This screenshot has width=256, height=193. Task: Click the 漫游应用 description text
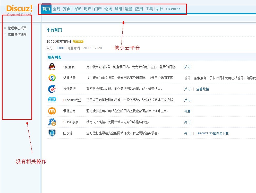(x=127, y=111)
